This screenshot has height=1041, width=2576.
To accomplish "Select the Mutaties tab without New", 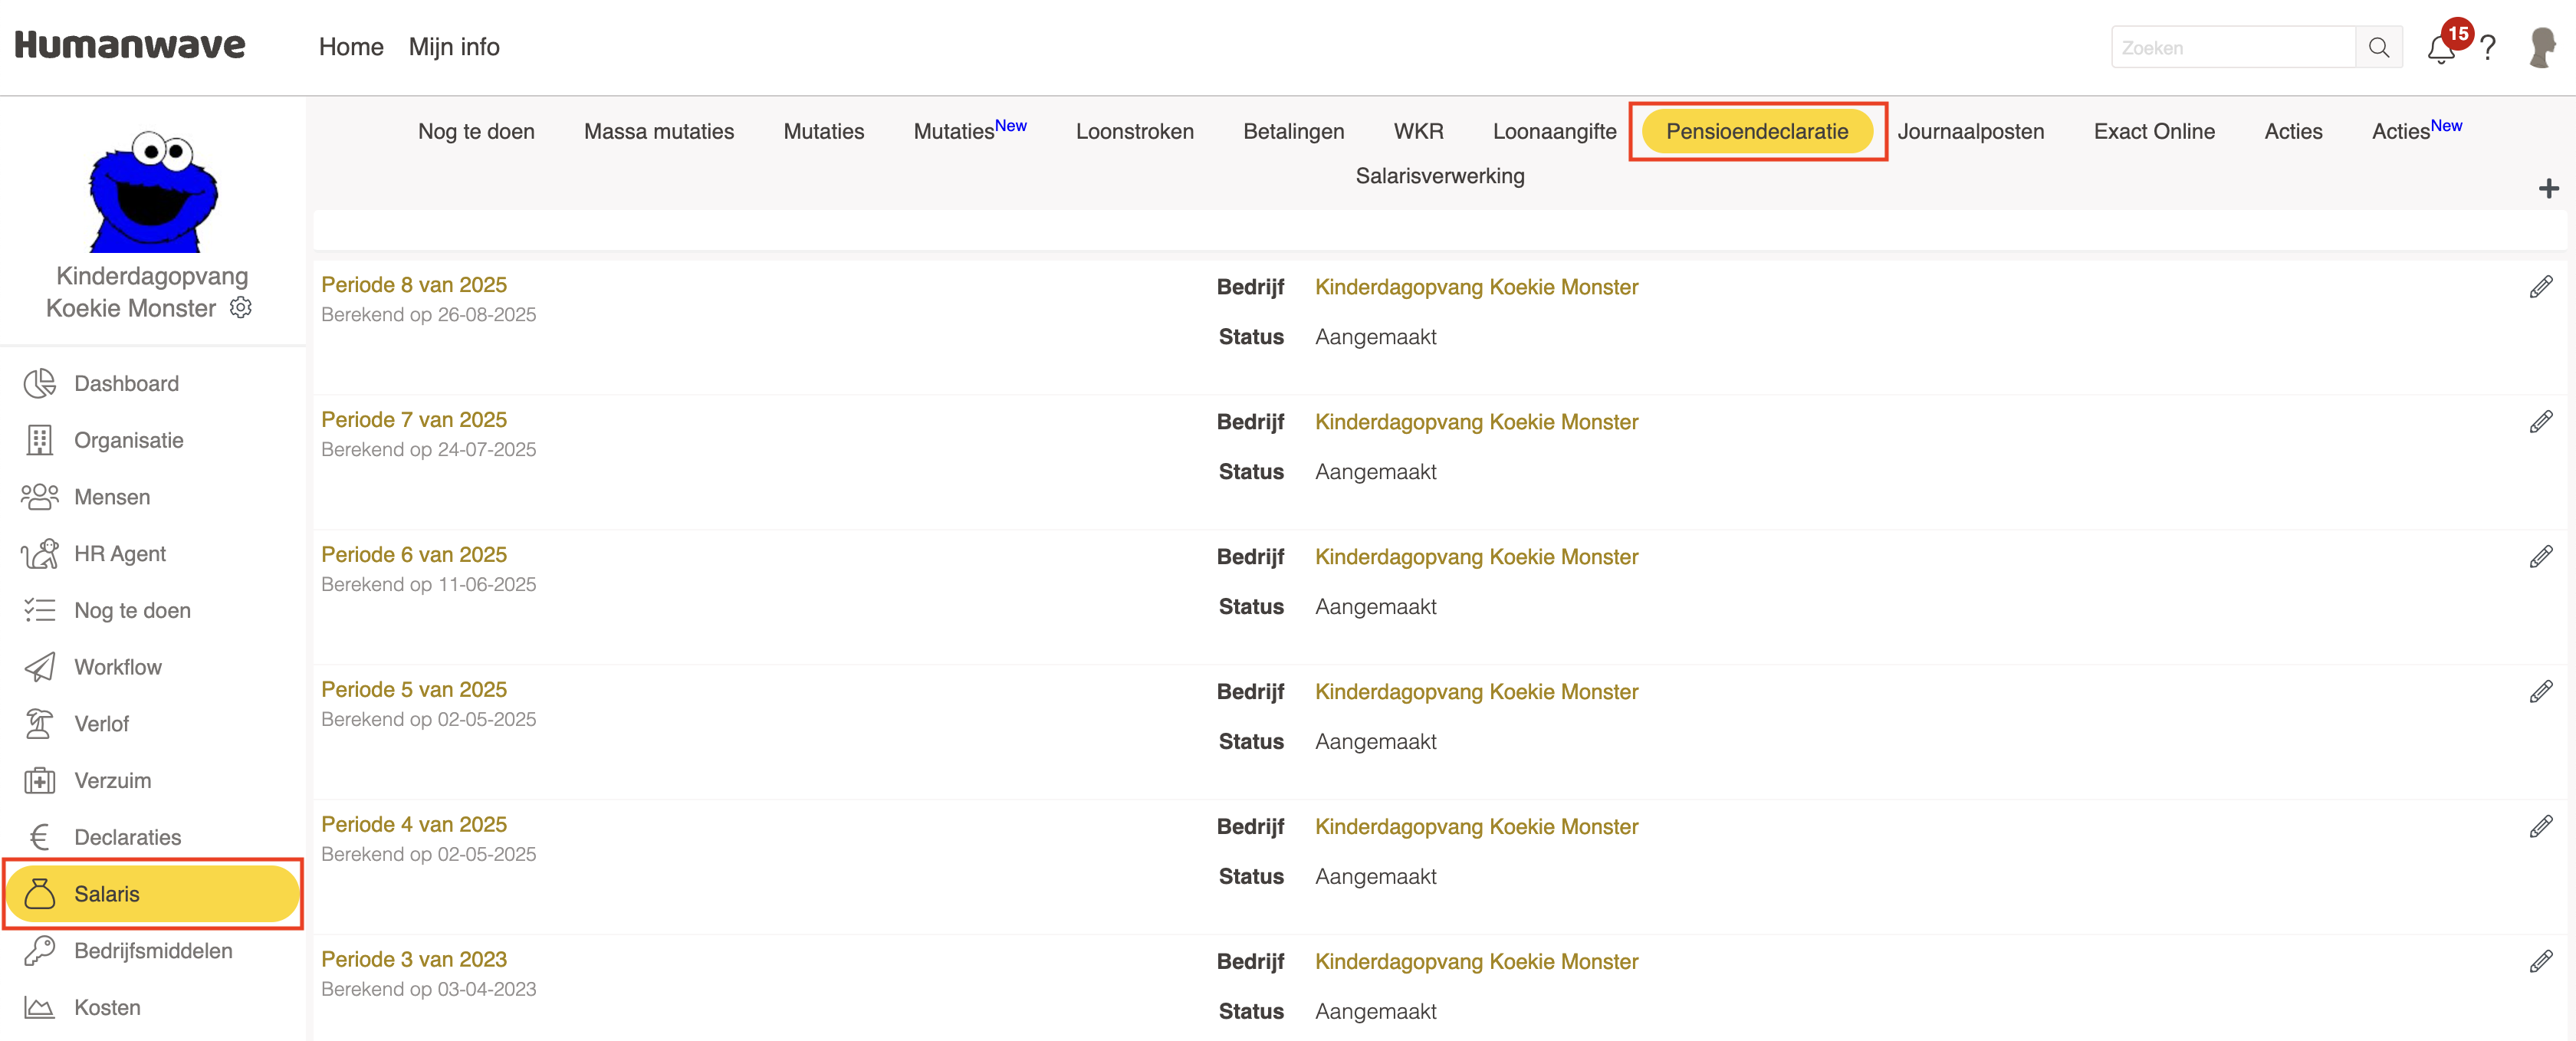I will [x=823, y=131].
